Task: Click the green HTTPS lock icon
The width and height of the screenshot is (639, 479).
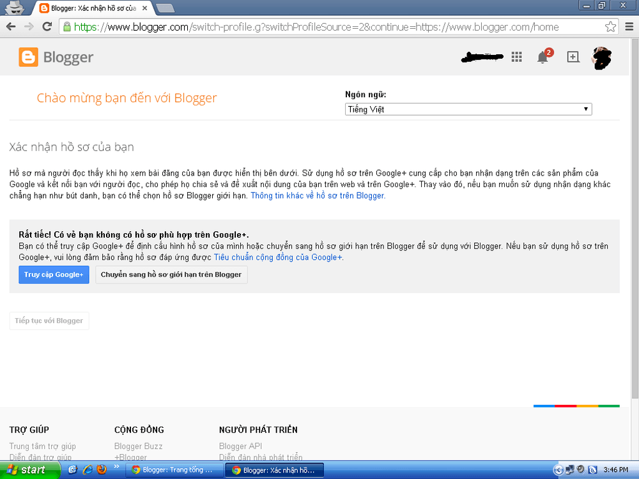Action: (x=67, y=27)
